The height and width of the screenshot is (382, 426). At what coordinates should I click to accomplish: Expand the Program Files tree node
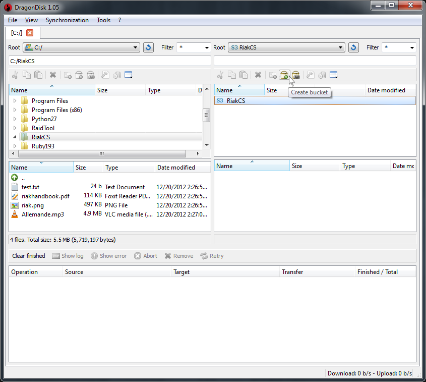15,100
